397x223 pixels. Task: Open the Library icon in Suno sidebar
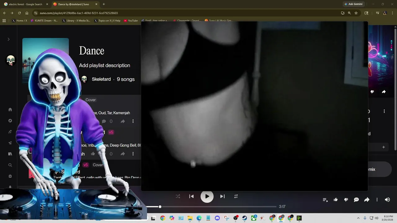[x=10, y=154]
